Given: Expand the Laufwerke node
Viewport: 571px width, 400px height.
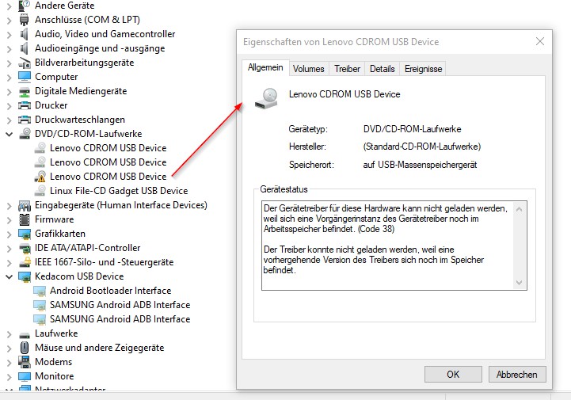Looking at the screenshot, I should 9,333.
